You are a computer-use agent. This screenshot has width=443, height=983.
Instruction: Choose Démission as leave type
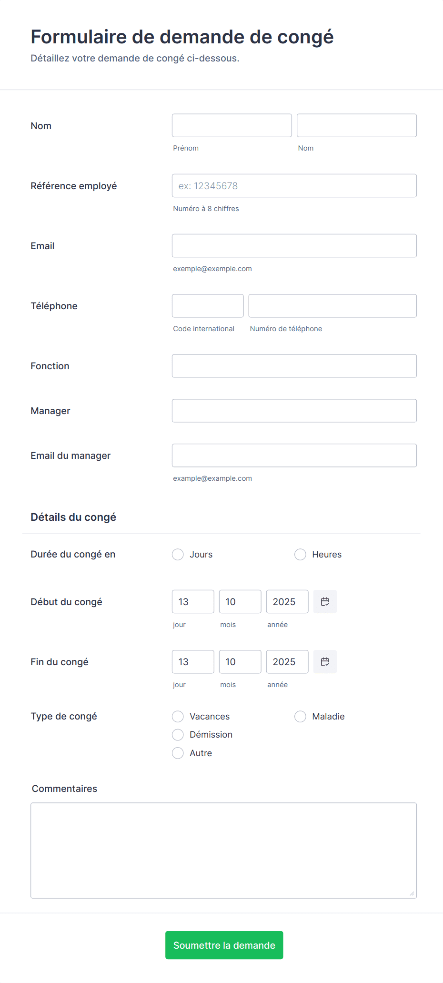click(x=178, y=735)
